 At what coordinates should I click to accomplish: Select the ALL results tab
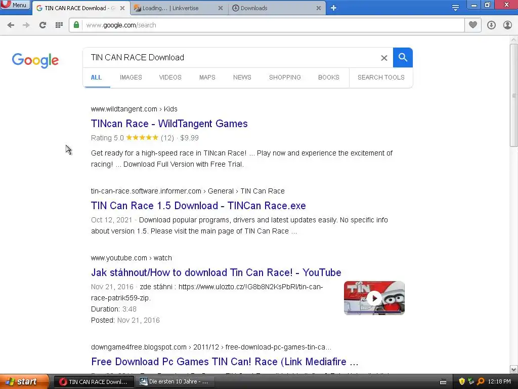96,77
